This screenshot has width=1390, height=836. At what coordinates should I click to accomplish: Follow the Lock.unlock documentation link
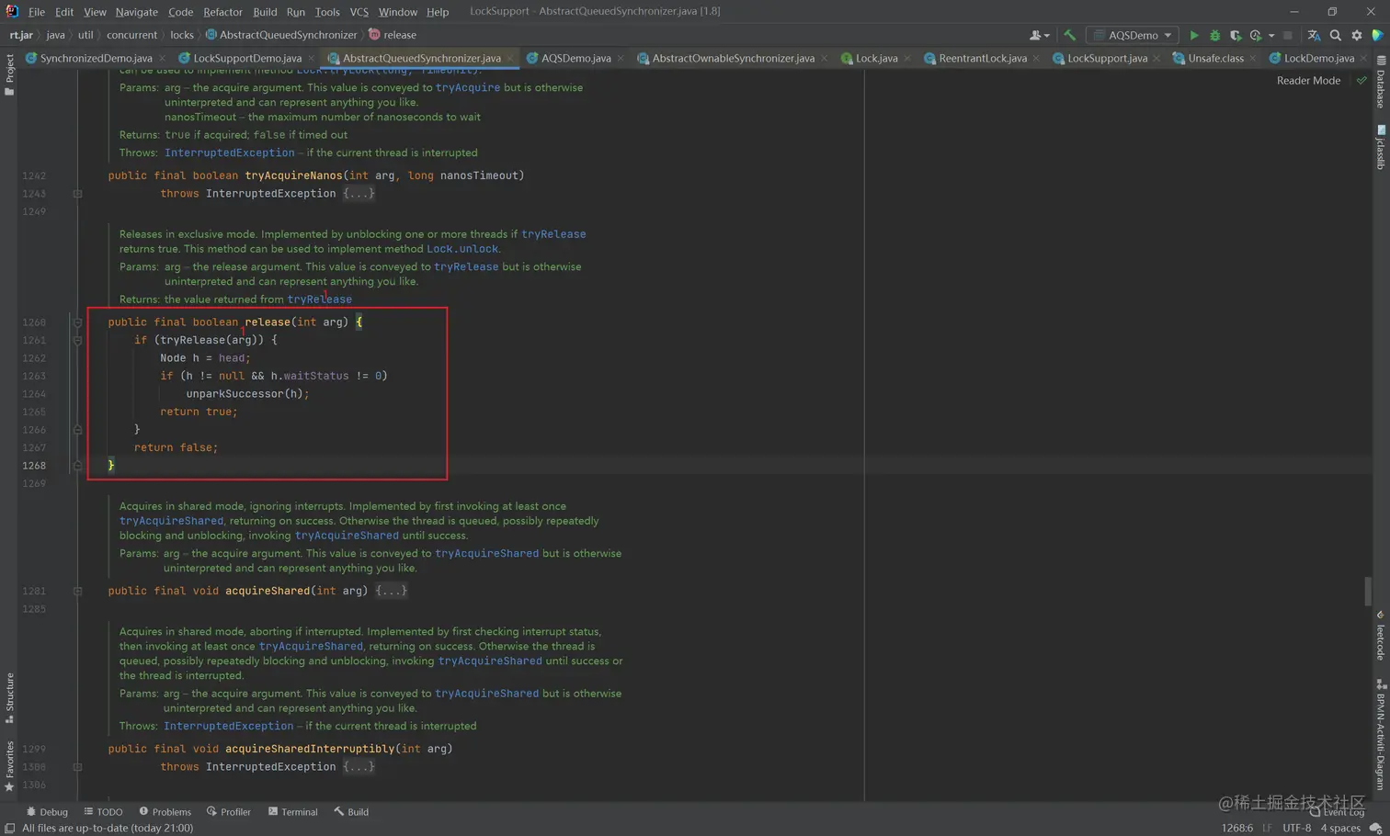(462, 249)
